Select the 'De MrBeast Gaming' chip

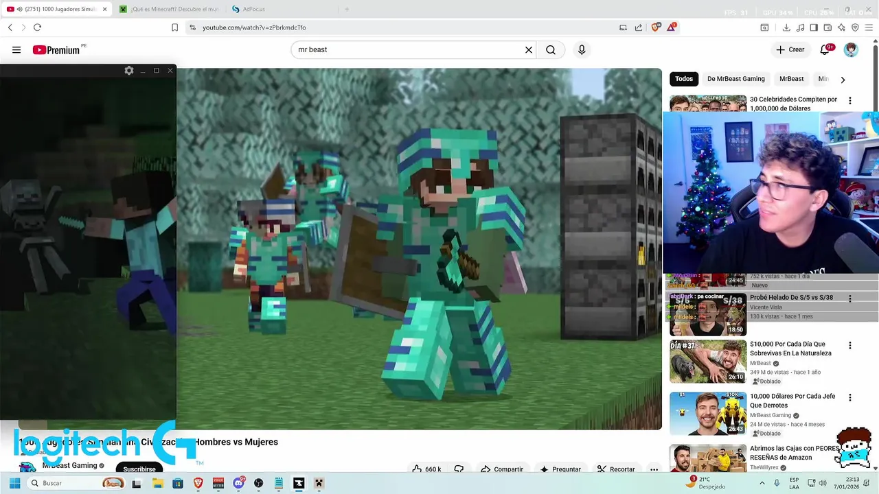tap(736, 79)
